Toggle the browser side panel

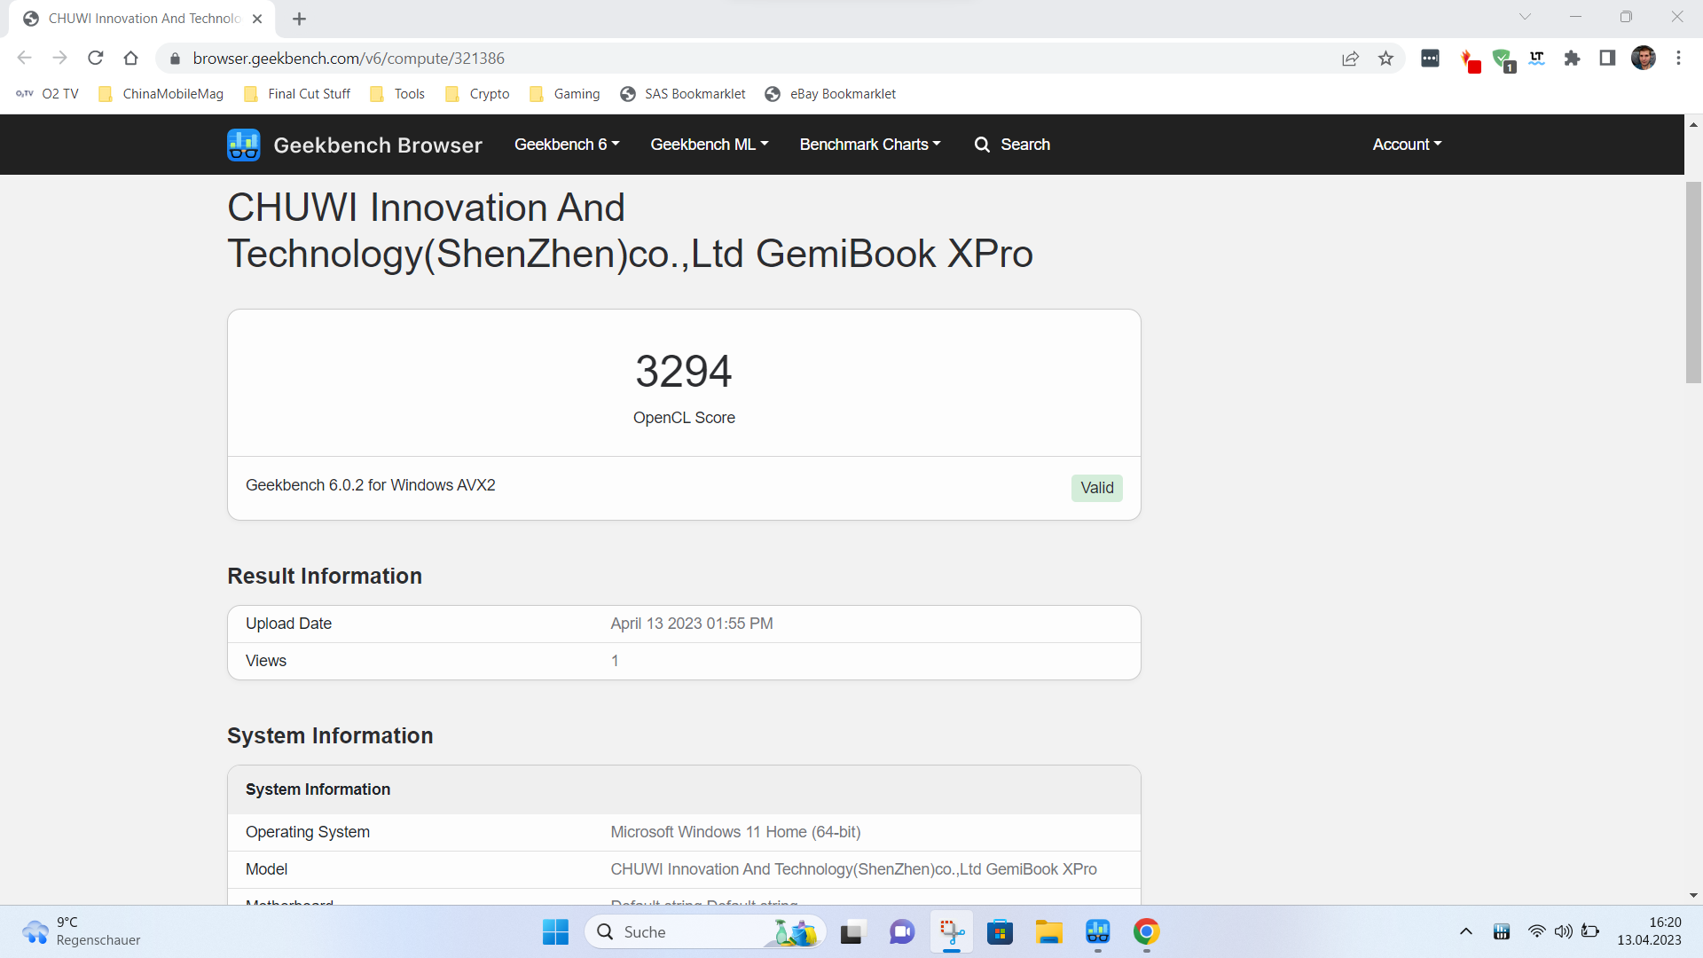1607,59
